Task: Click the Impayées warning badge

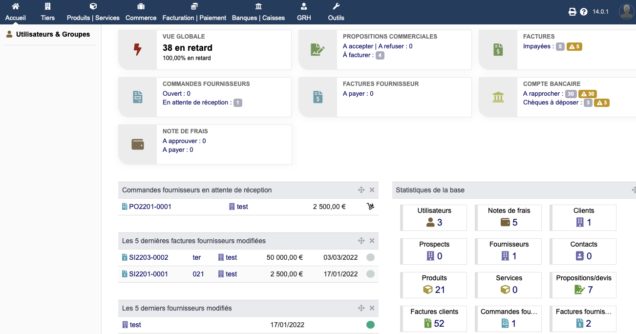Action: coord(574,47)
